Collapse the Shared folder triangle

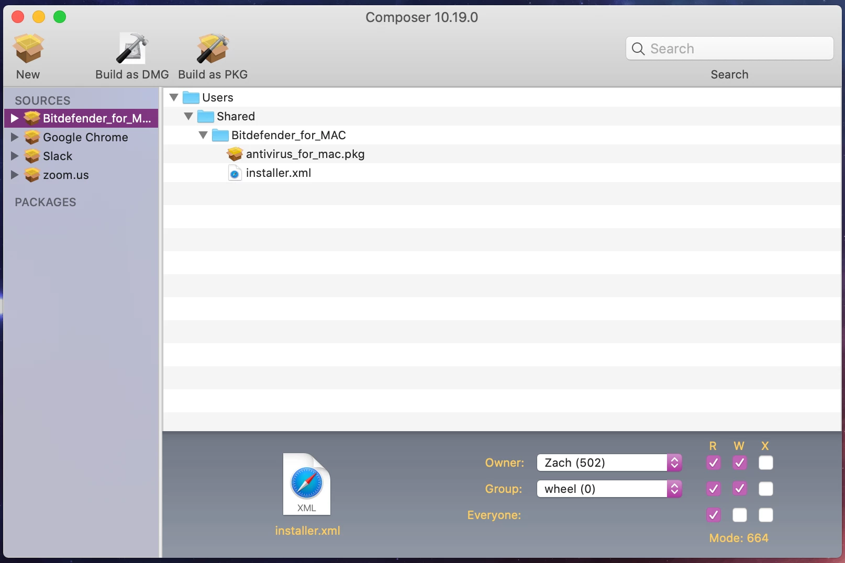[x=188, y=116]
